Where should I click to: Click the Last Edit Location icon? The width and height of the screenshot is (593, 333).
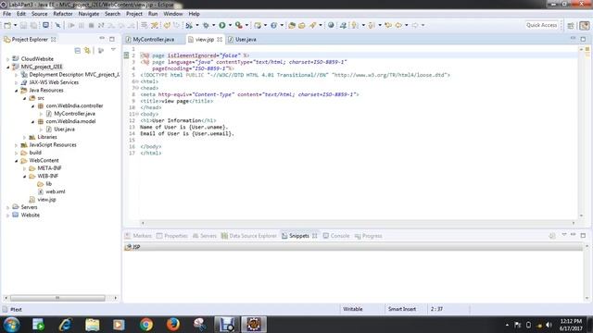coord(388,25)
